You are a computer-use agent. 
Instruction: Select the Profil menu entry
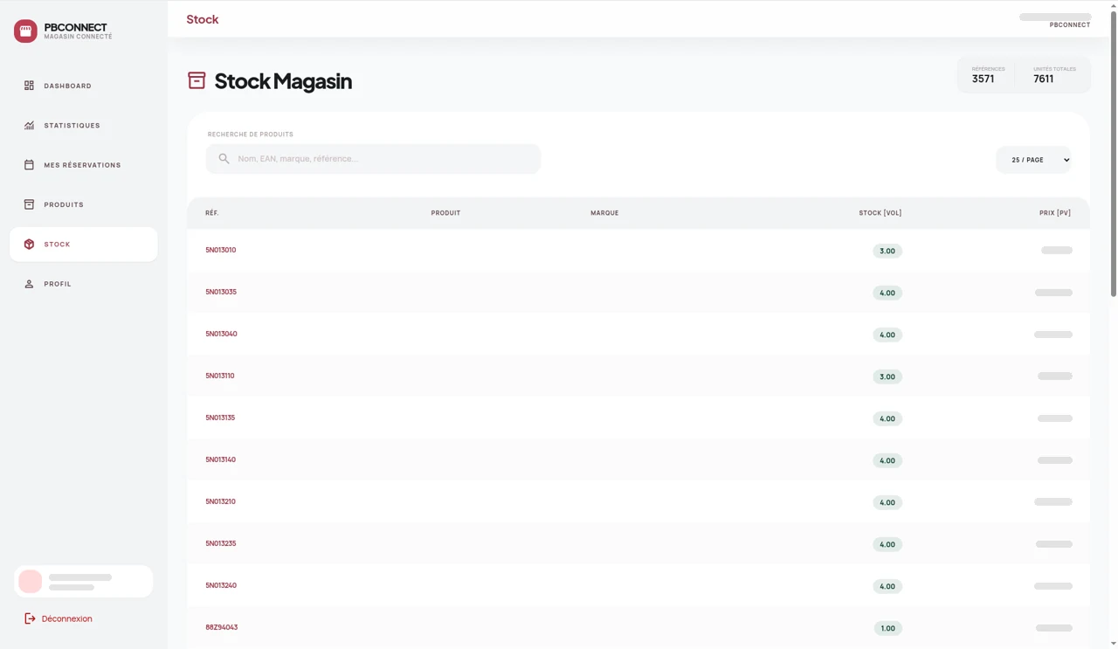pyautogui.click(x=84, y=284)
